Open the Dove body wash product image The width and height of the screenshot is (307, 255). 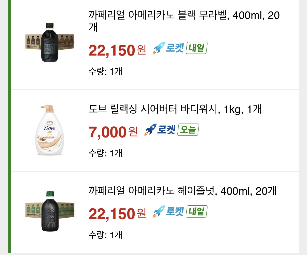click(x=50, y=130)
